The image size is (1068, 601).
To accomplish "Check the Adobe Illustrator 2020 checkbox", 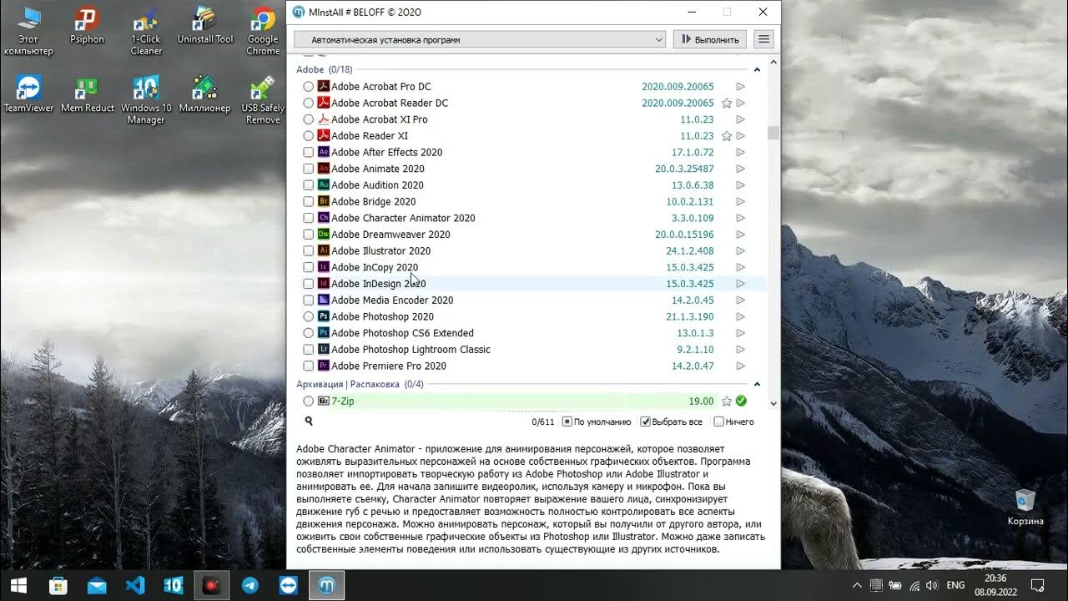I will click(309, 250).
